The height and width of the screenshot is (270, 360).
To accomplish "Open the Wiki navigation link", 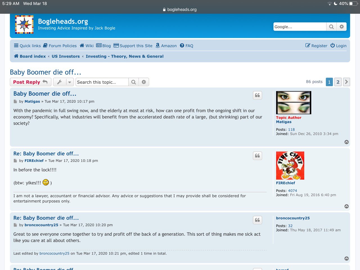I will [x=87, y=46].
